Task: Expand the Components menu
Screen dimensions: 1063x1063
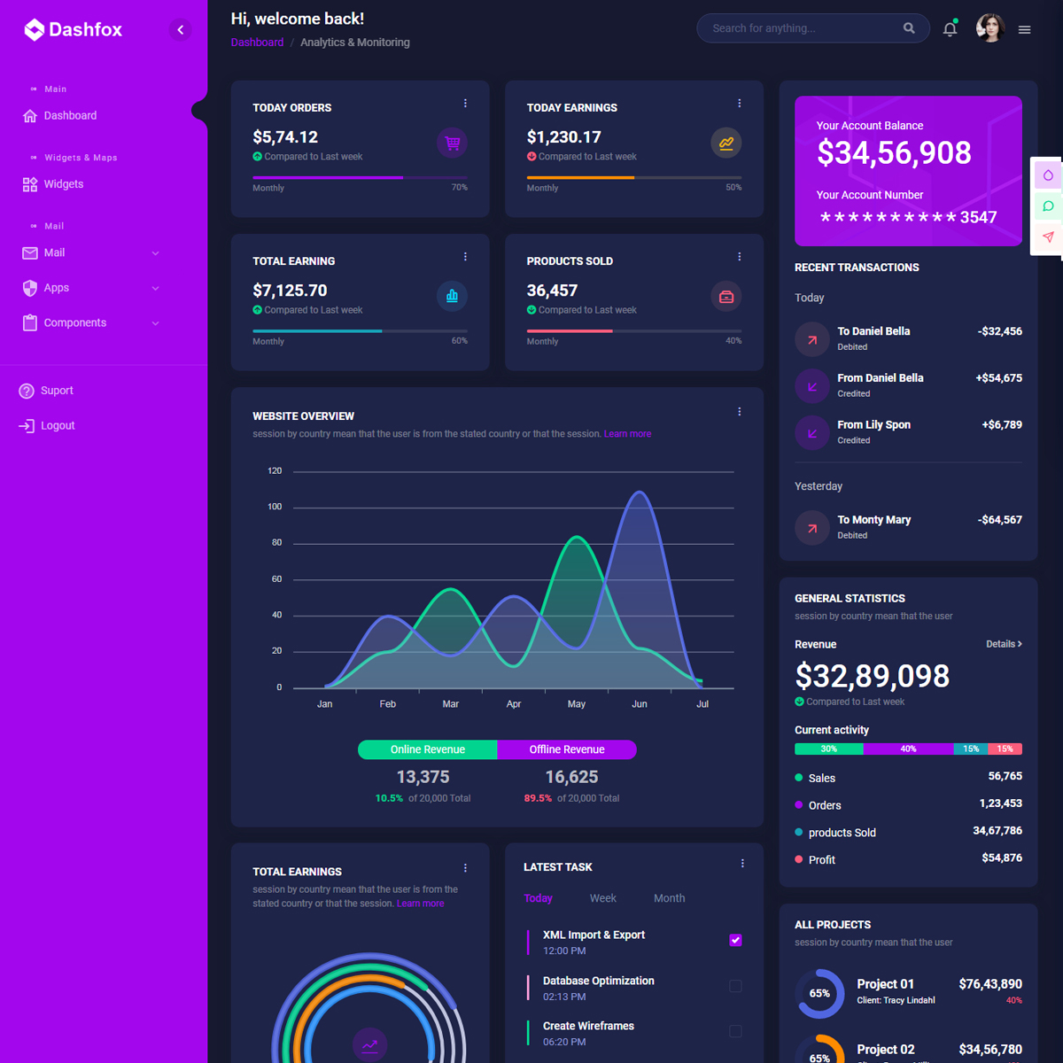Action: tap(91, 323)
